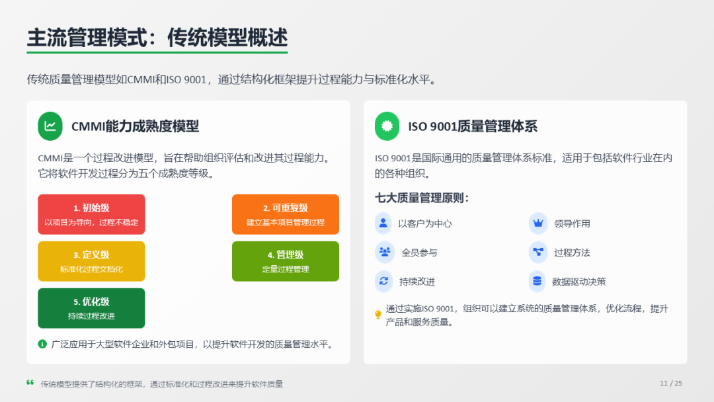Select the green 管理级 level box
The width and height of the screenshot is (714, 402).
pos(286,261)
